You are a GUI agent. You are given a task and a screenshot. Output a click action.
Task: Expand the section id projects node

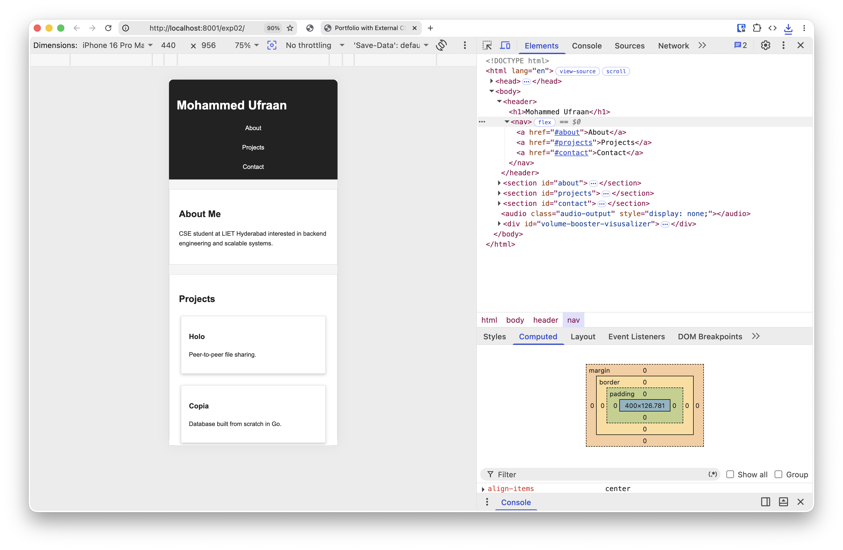499,193
